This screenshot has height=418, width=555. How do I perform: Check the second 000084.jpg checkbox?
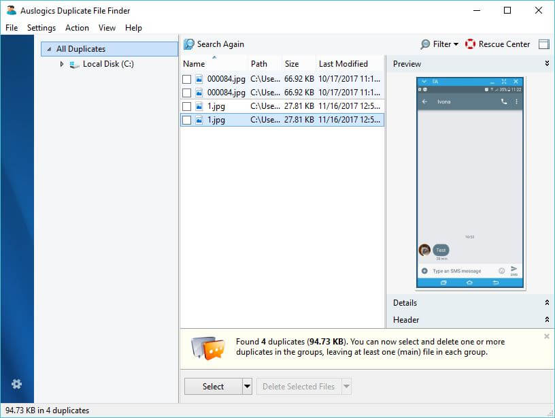(187, 93)
